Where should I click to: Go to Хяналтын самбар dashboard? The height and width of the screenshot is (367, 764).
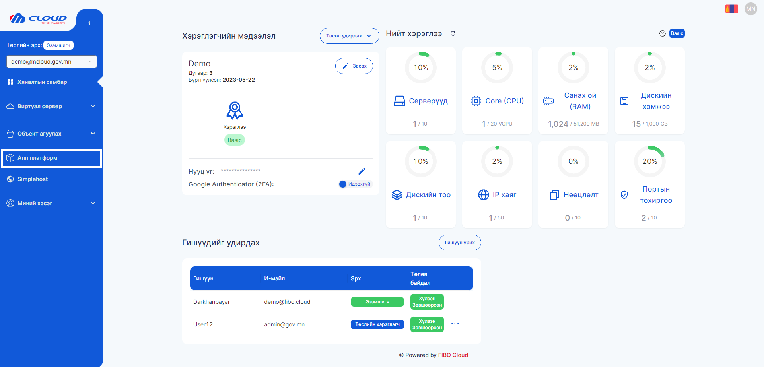(x=51, y=82)
